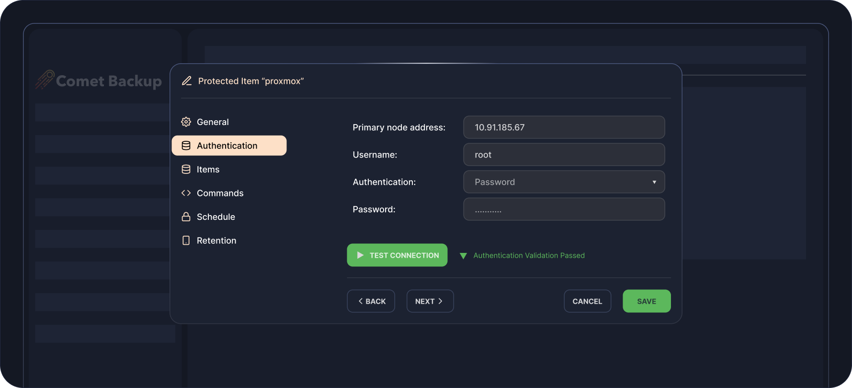Save the protected item settings
This screenshot has height=388, width=852.
[646, 301]
